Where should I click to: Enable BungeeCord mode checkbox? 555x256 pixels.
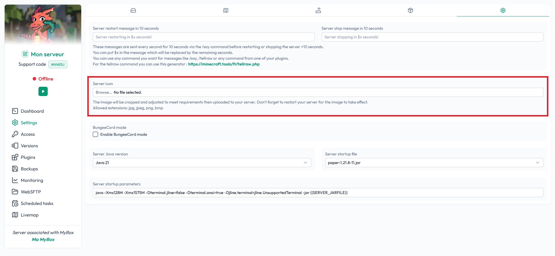point(95,134)
